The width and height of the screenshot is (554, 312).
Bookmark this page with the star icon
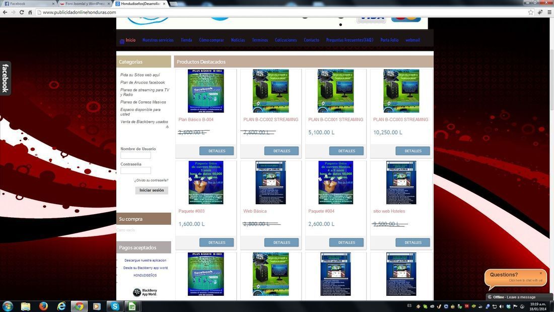(x=531, y=12)
